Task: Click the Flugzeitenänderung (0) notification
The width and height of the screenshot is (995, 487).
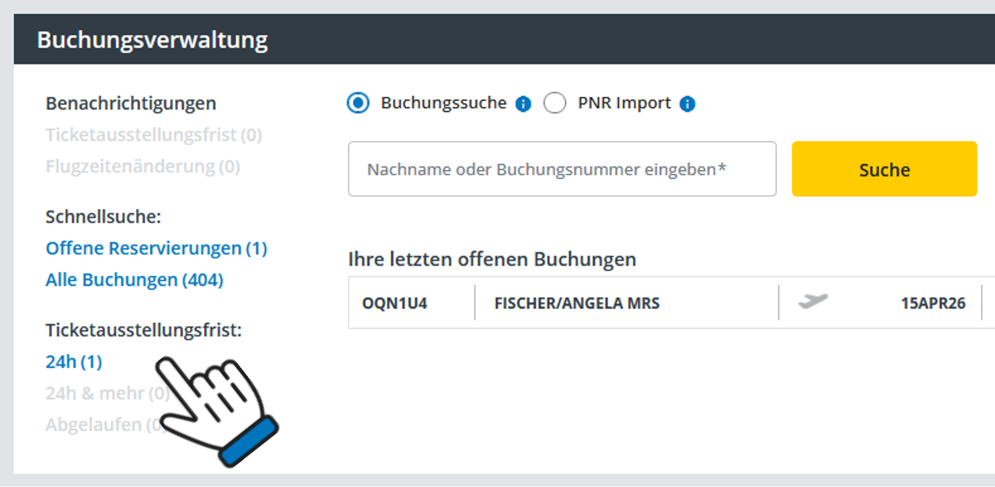Action: point(143,166)
